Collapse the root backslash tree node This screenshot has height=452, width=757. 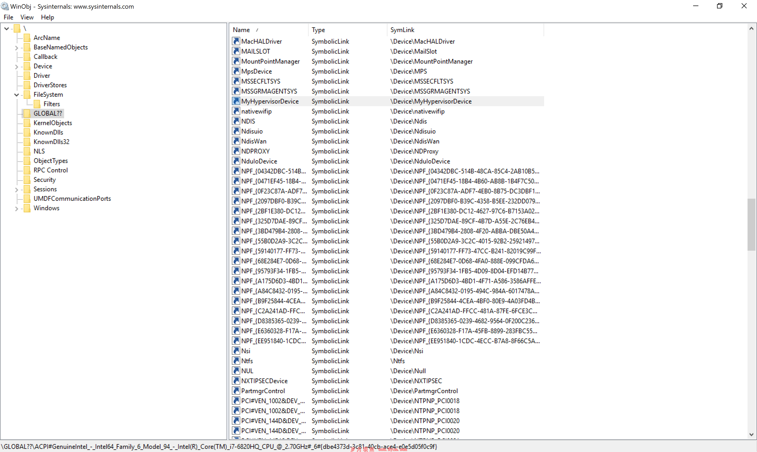coord(6,29)
